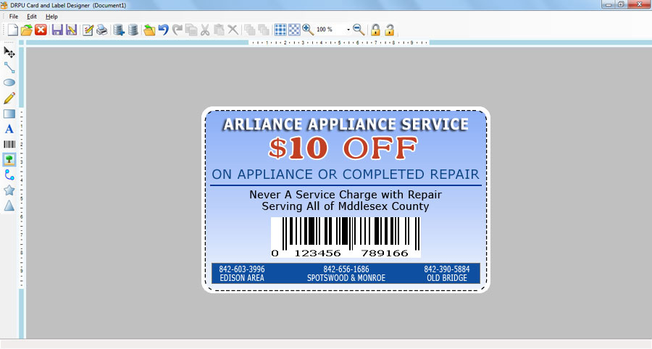Click the EDISON AREA text
Image resolution: width=652 pixels, height=349 pixels.
tap(241, 278)
